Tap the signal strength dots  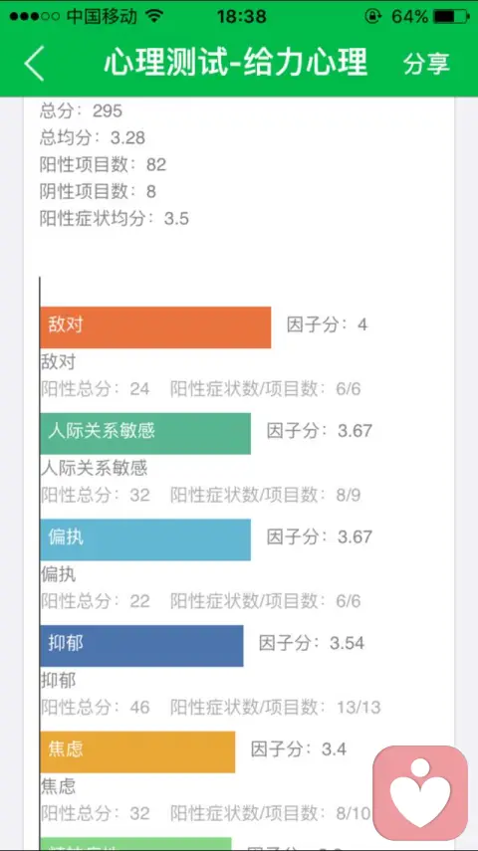tap(34, 16)
